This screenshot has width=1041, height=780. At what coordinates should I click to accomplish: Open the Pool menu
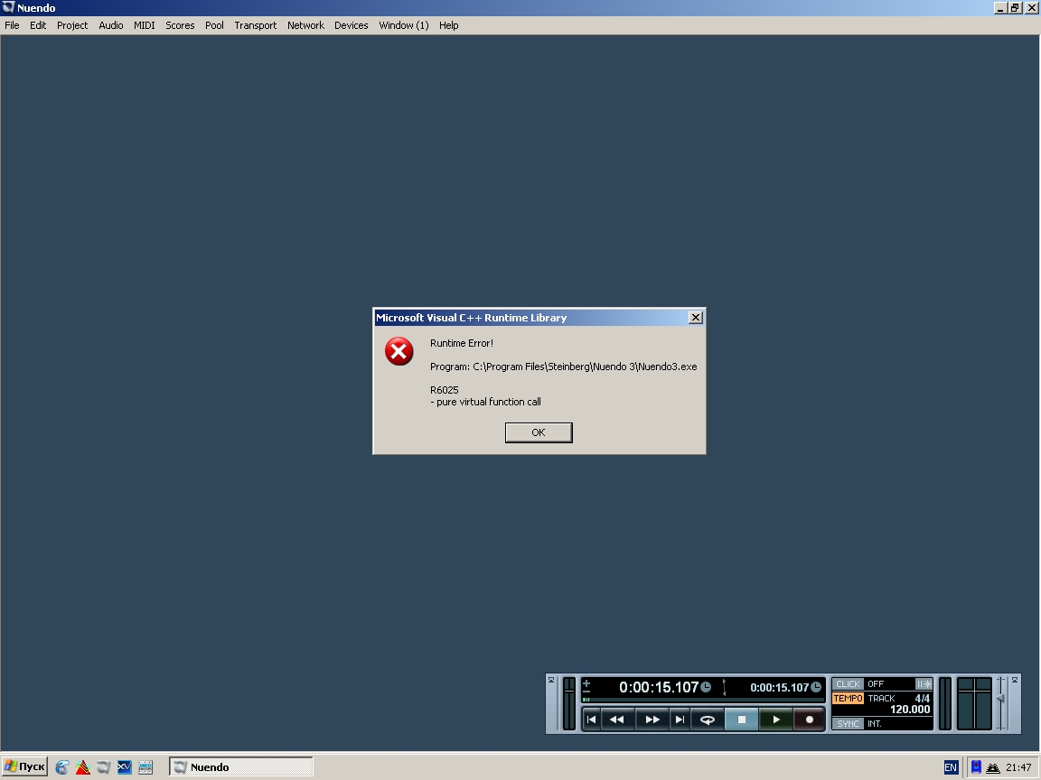click(214, 25)
